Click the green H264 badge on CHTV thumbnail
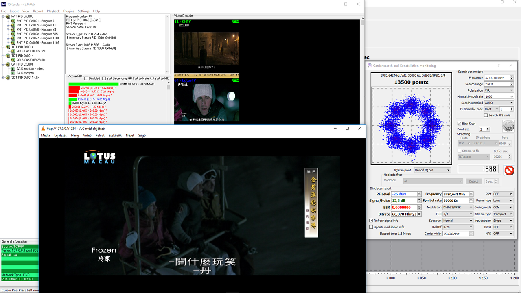The width and height of the screenshot is (521, 293). [x=236, y=21]
